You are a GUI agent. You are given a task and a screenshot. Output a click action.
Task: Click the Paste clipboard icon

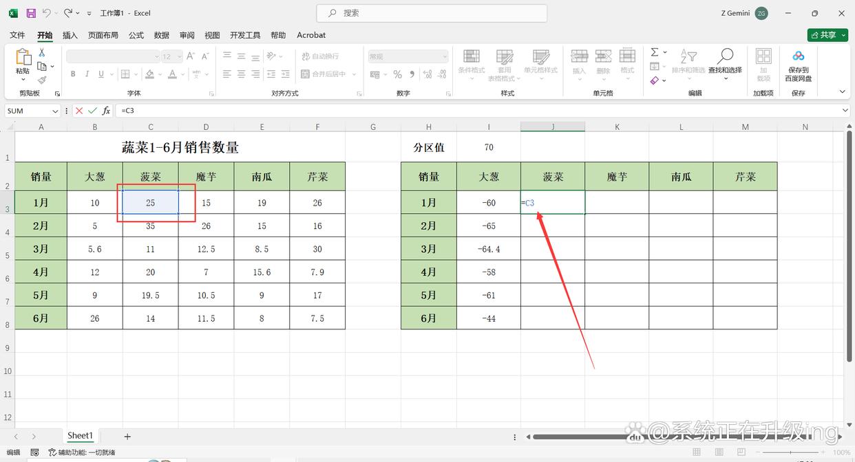[x=23, y=58]
